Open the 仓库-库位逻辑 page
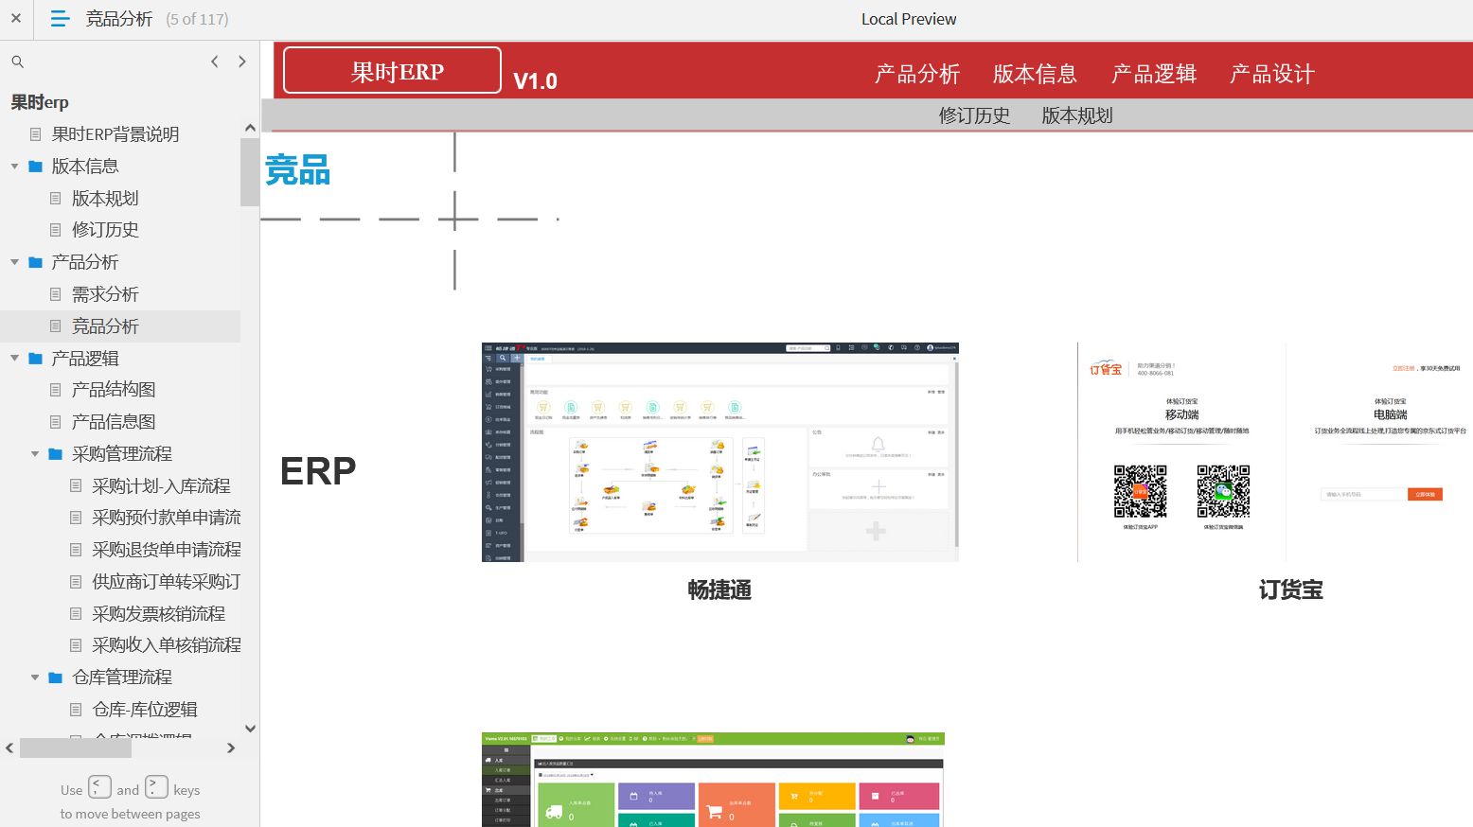Viewport: 1473px width, 827px height. (145, 710)
